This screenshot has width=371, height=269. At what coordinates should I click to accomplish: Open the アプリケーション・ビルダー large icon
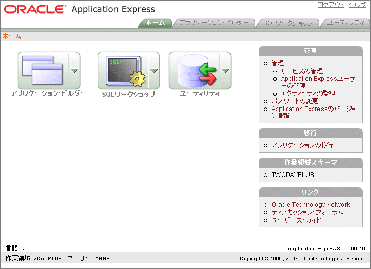43,71
